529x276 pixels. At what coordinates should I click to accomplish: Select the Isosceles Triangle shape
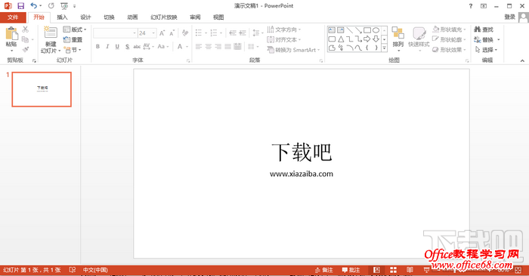(341, 39)
